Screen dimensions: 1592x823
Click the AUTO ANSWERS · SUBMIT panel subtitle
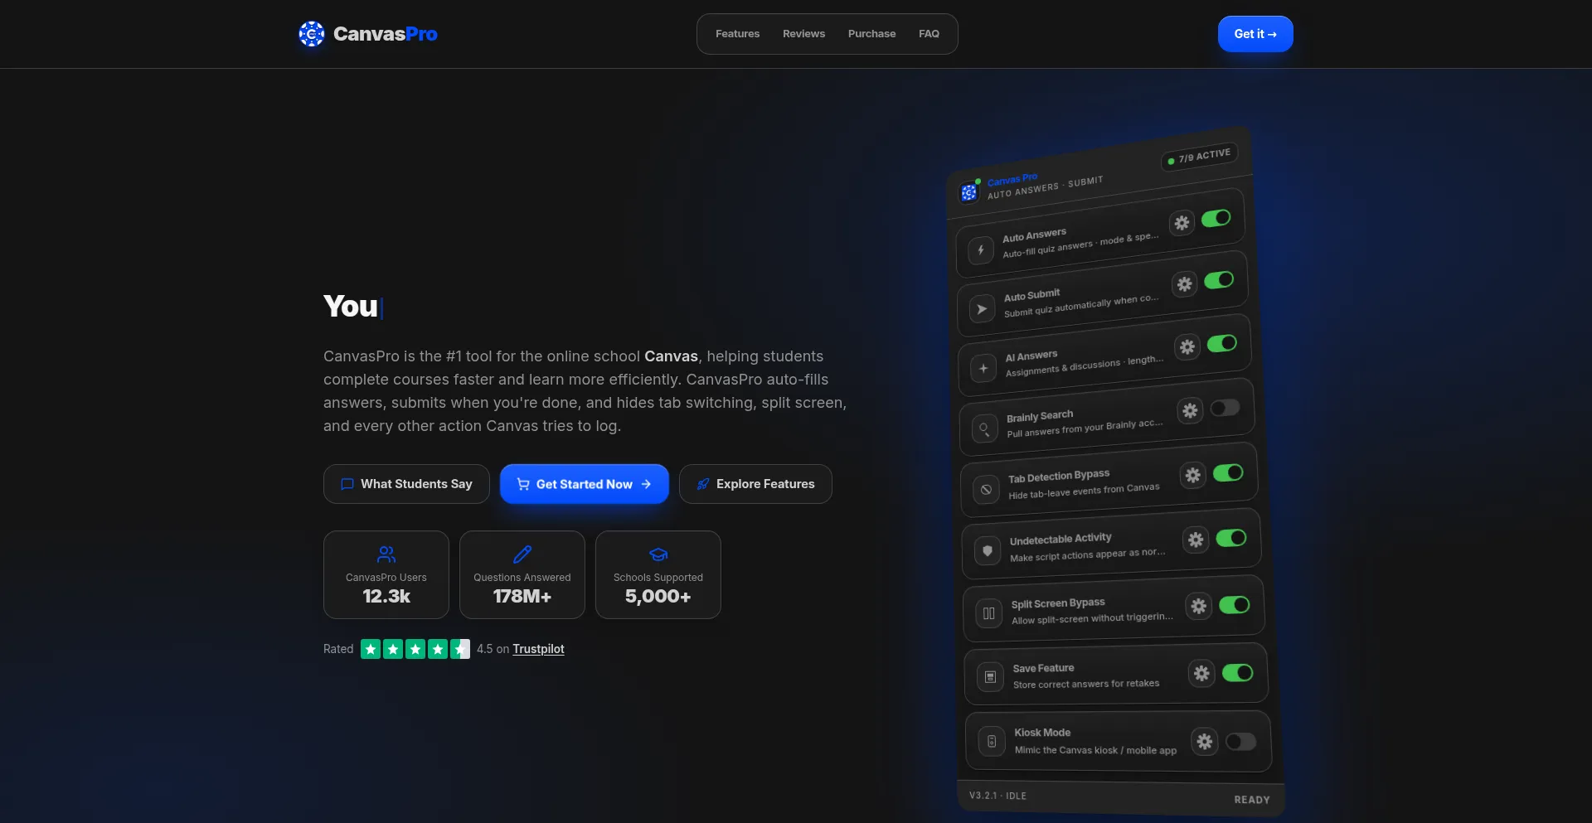[1045, 188]
